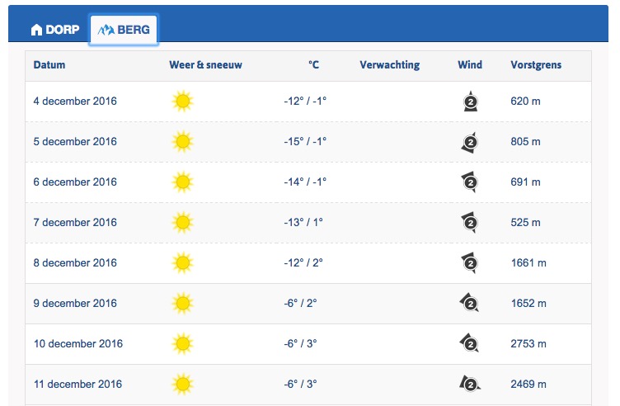Click the sun icon for 4 december 2016
Viewport: 620px width, 406px height.
183,101
